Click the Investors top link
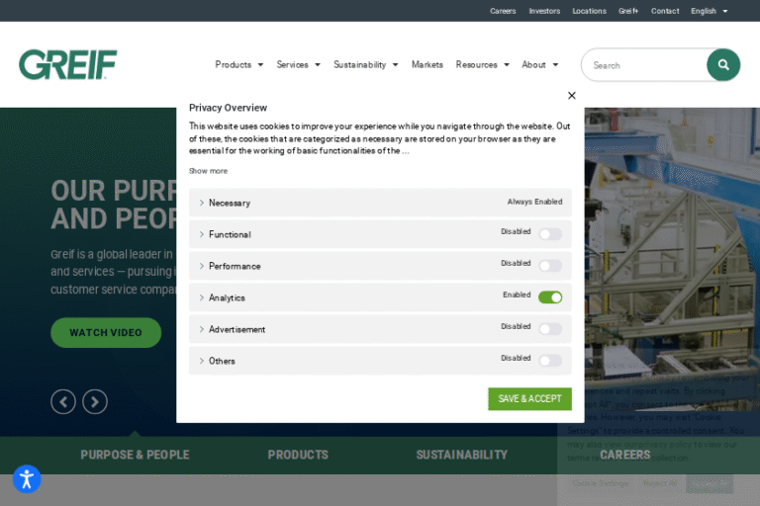Viewport: 760px width, 506px height. (x=544, y=11)
